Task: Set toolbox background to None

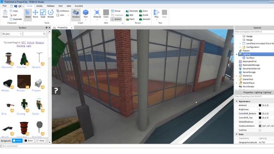Action: pos(40,141)
